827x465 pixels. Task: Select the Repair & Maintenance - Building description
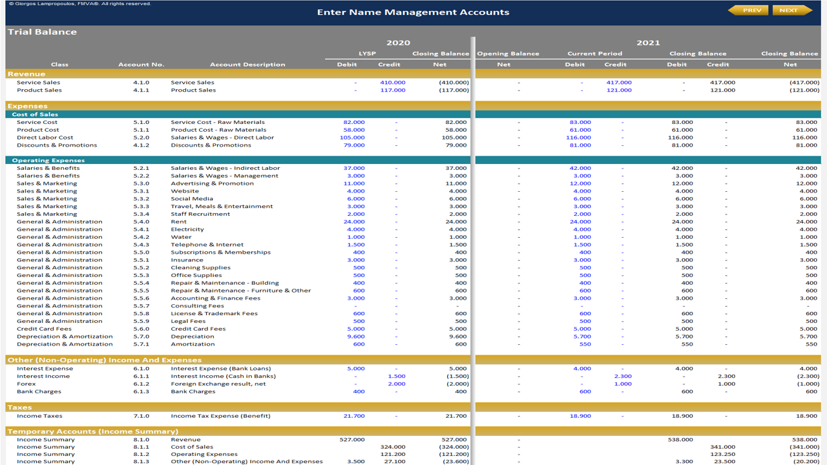pyautogui.click(x=225, y=283)
